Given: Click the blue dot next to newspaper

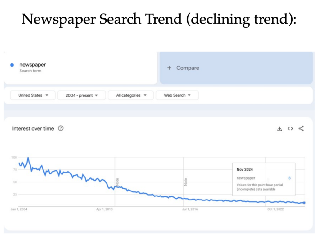Looking at the screenshot, I should click(x=12, y=65).
